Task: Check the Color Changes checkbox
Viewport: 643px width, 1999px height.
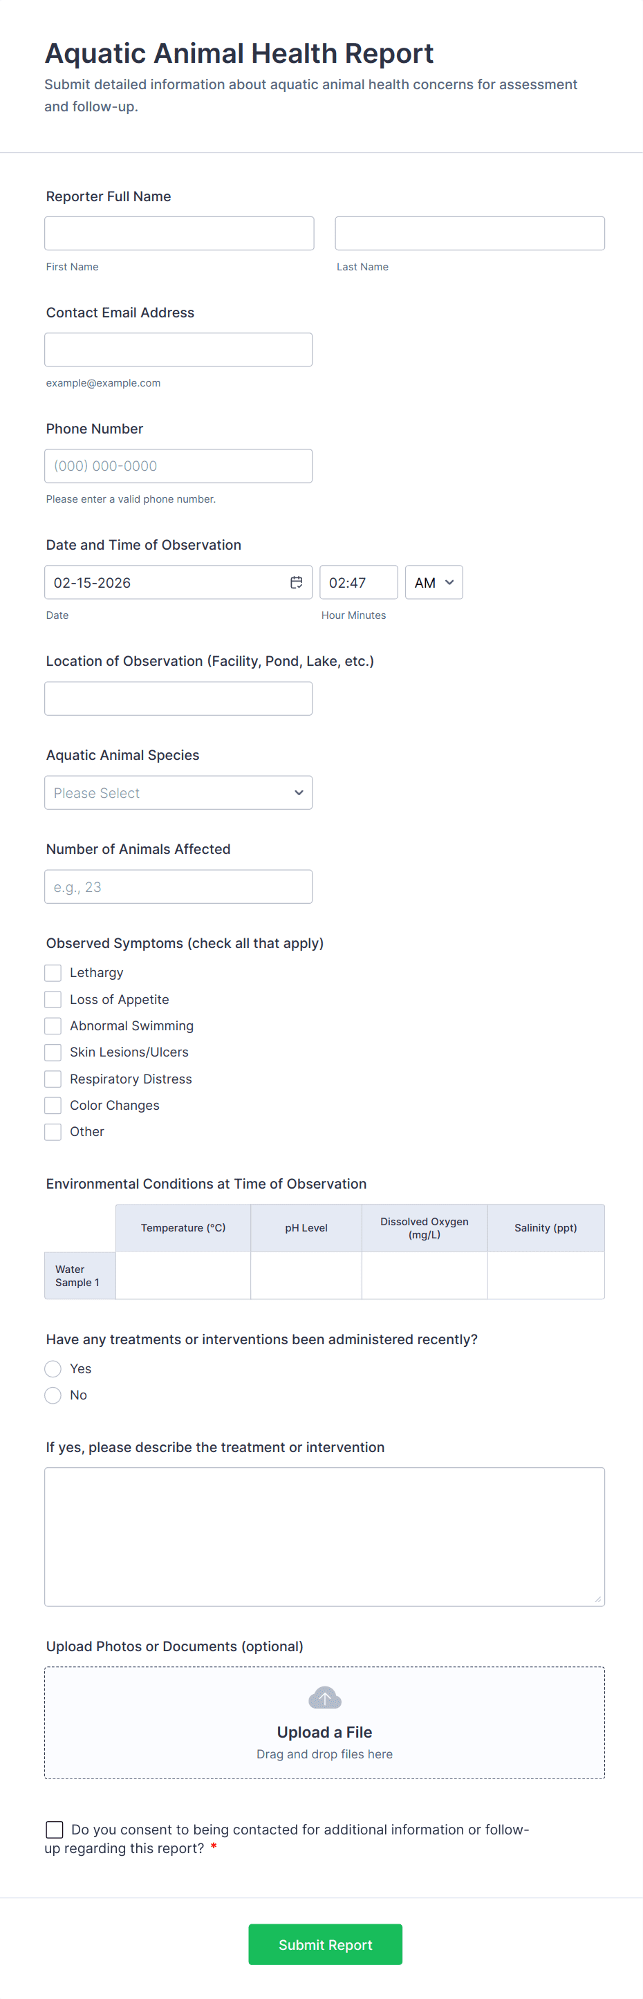Action: pos(53,1105)
